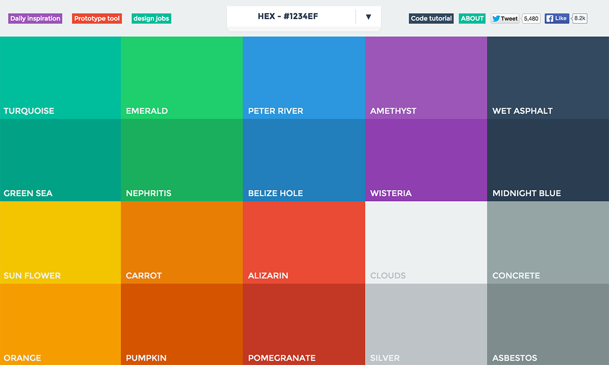
Task: Select the Emerald green swatch
Action: pos(182,76)
